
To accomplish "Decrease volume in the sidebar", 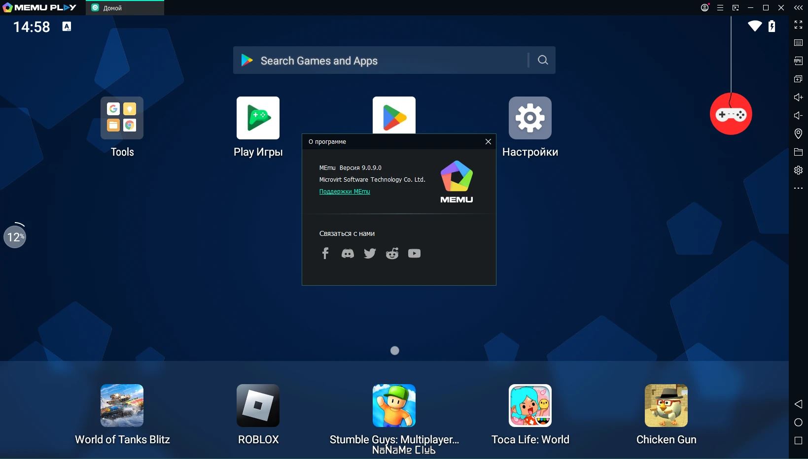I will pyautogui.click(x=798, y=115).
